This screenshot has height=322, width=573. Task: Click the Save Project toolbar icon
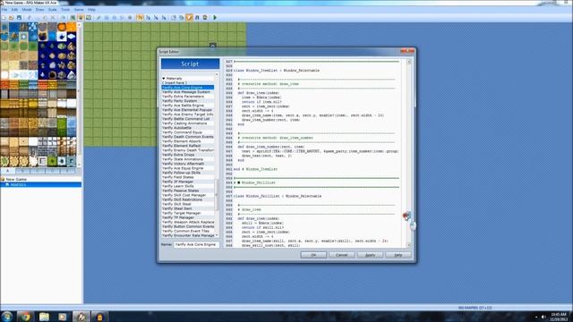[x=19, y=18]
